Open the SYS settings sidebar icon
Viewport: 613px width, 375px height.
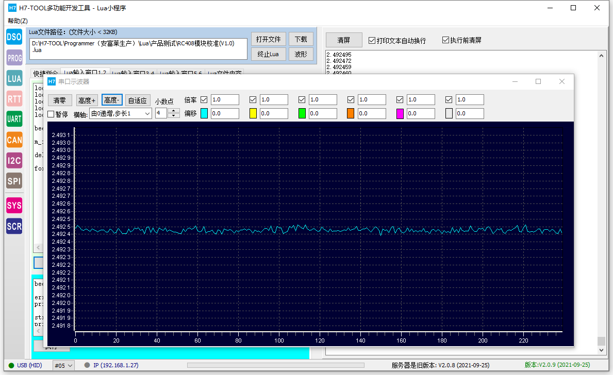(14, 206)
